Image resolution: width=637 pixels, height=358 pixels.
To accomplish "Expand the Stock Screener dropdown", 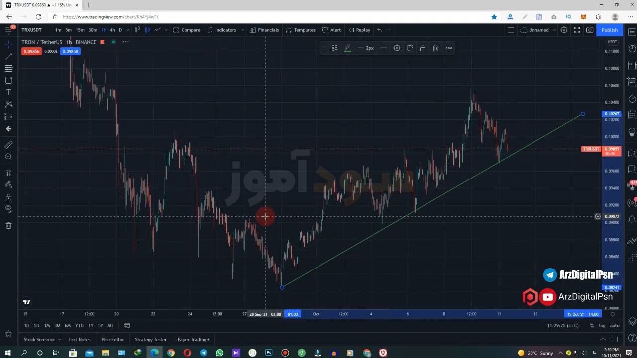I will pos(59,340).
